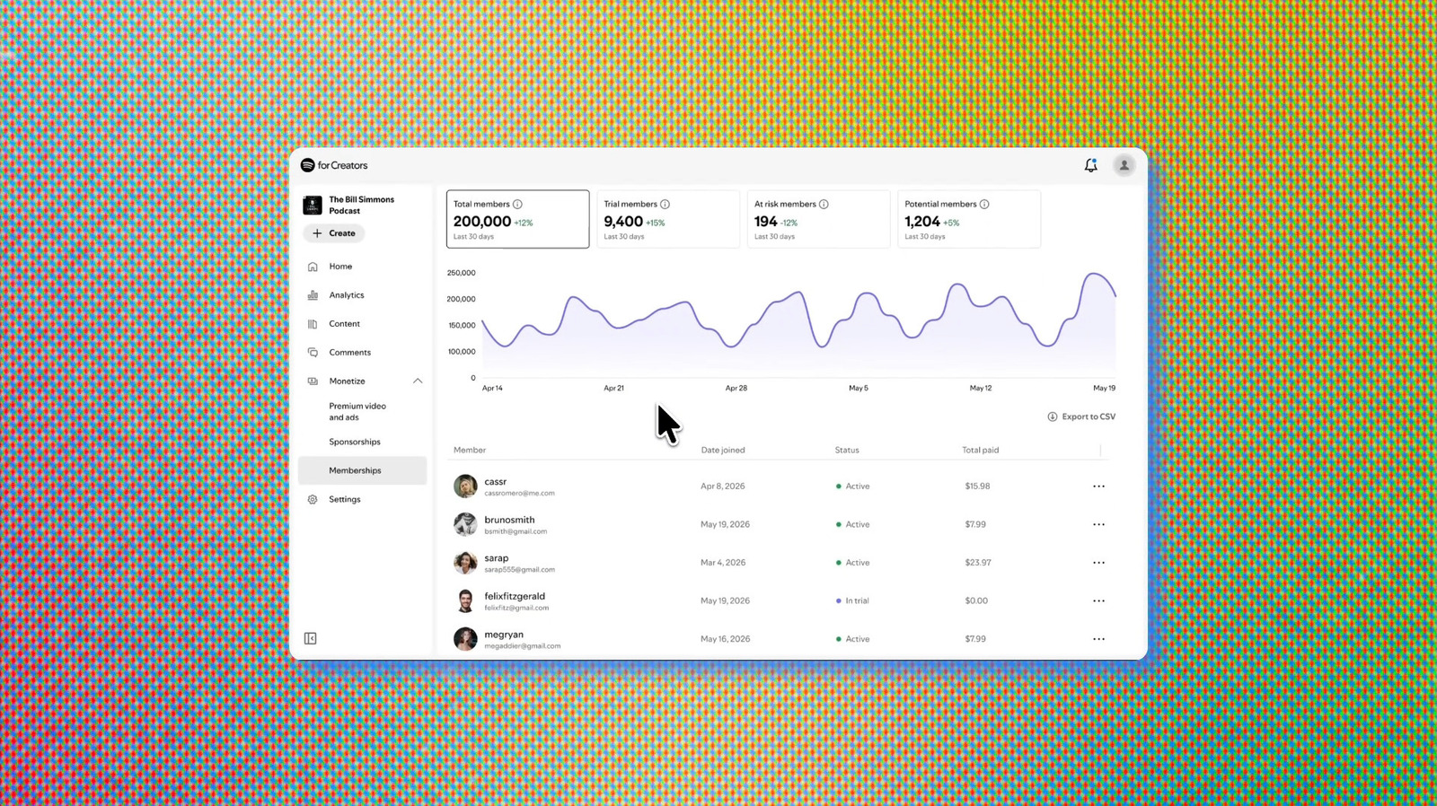Screen dimensions: 1437x806
Task: Collapse the Monetize section chevron
Action: 418,381
